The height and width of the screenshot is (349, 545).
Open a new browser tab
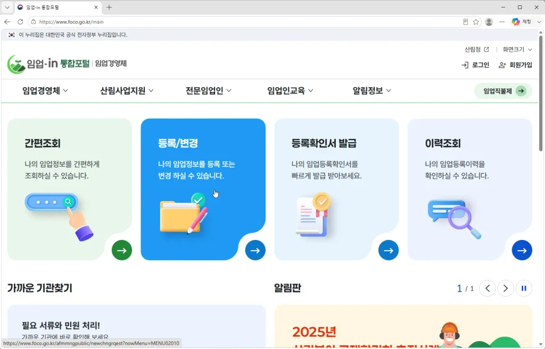(109, 7)
